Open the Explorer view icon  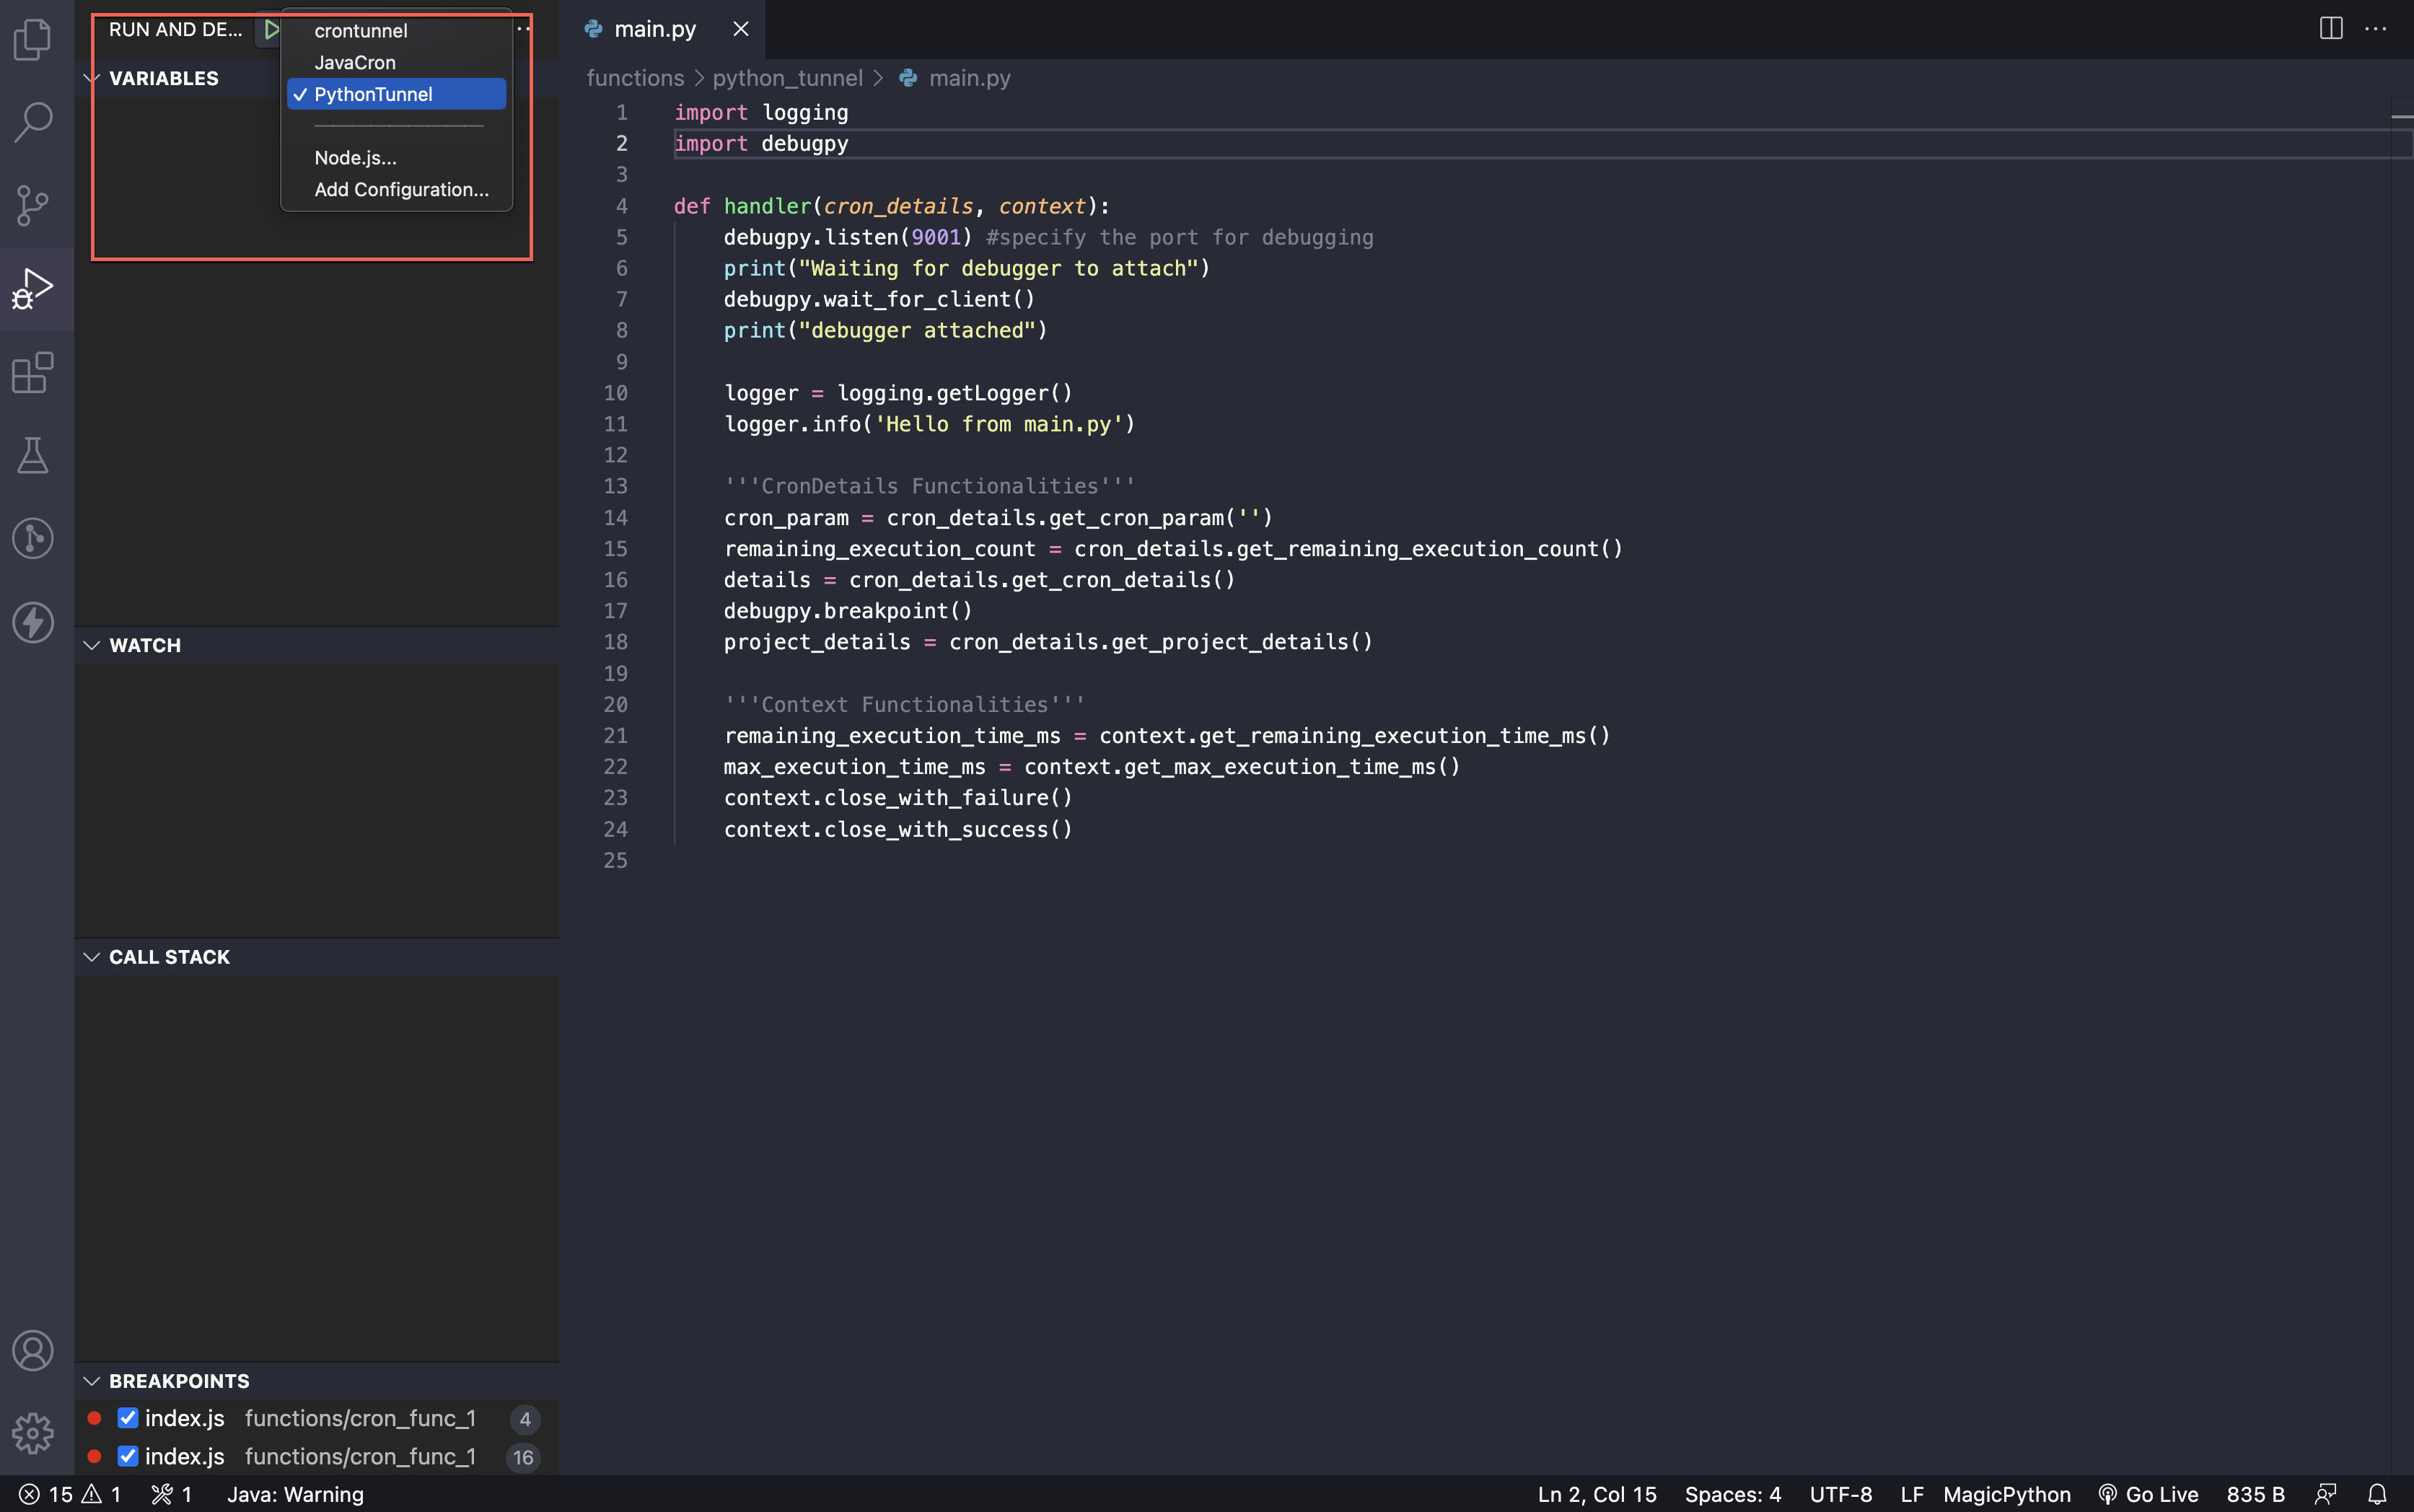[33, 39]
